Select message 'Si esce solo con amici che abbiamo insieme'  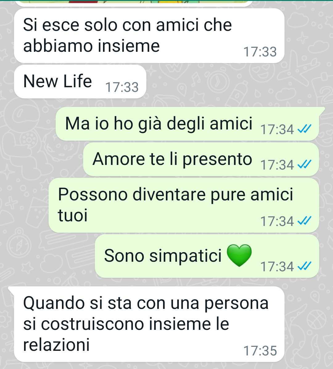(x=149, y=36)
